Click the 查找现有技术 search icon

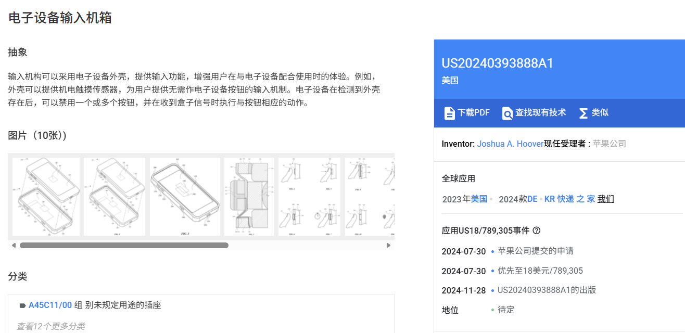507,113
